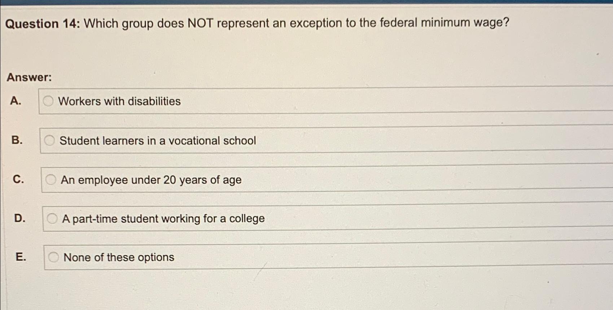The image size is (613, 310).
Task: Click the letter label 'C.' beside the third option
Action: click(19, 179)
